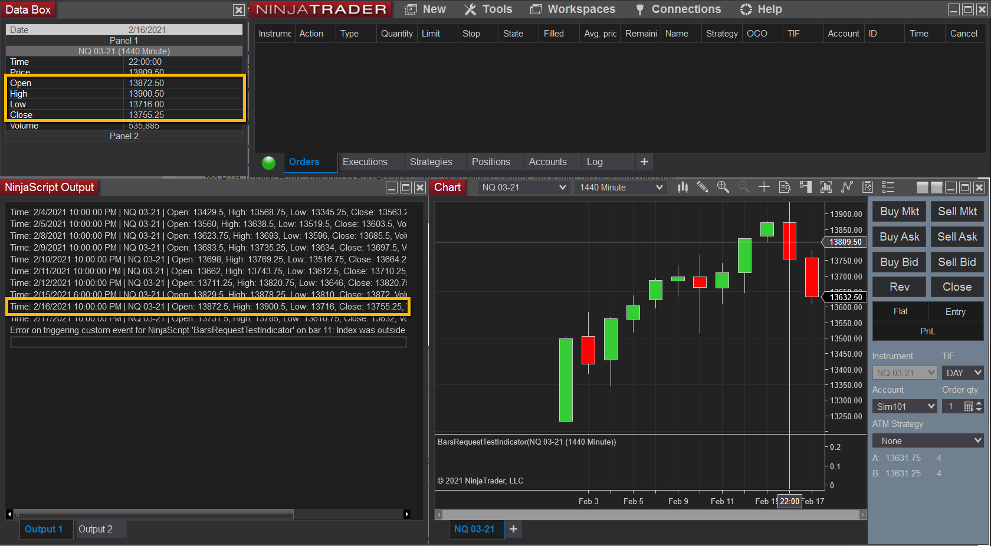The width and height of the screenshot is (991, 546).
Task: Click the chart horizontal scrollbar
Action: click(x=651, y=515)
